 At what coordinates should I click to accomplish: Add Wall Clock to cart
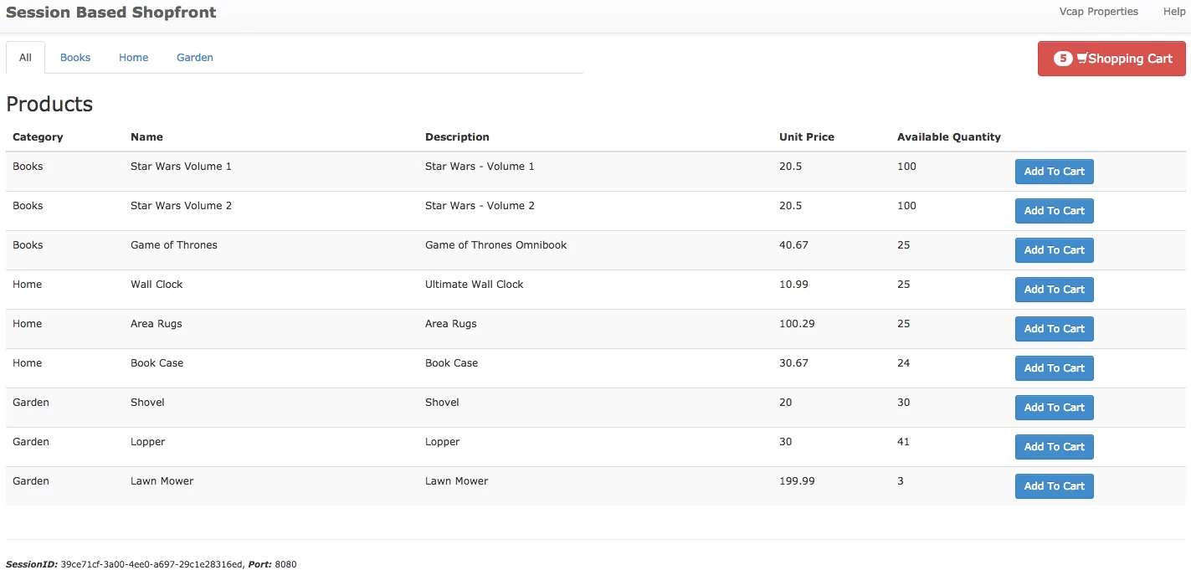pos(1054,290)
